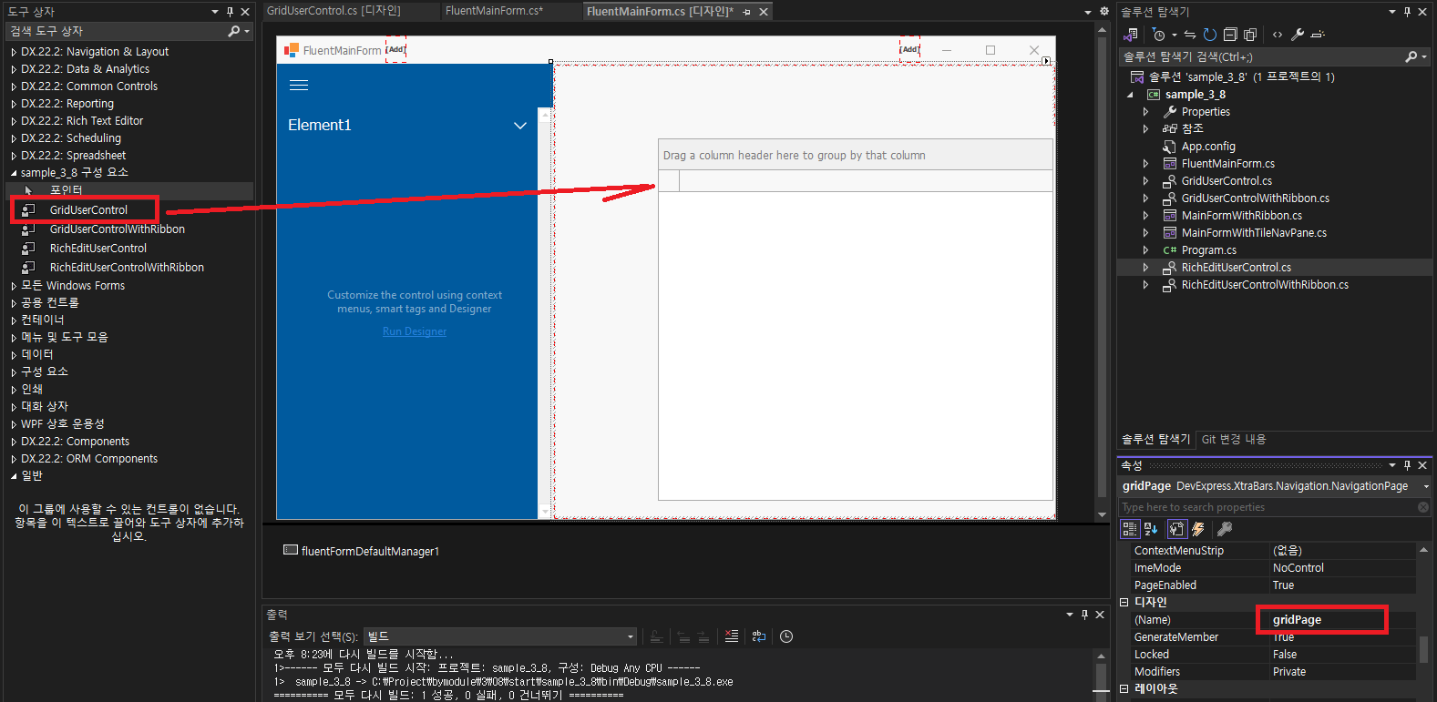Click the toolbox search magnifier icon
The height and width of the screenshot is (702, 1437).
pyautogui.click(x=234, y=31)
